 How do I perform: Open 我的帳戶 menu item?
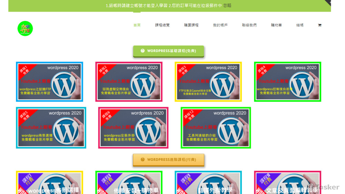point(220,25)
